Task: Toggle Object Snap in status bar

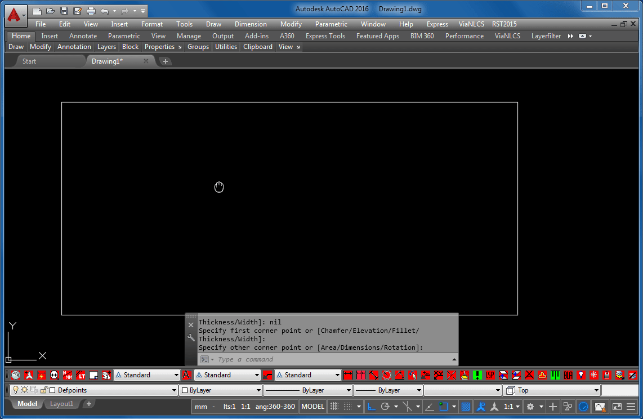Action: 443,407
